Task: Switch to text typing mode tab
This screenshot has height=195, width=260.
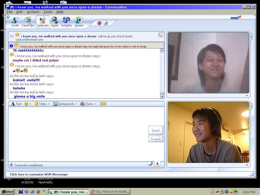Action: click(x=157, y=164)
